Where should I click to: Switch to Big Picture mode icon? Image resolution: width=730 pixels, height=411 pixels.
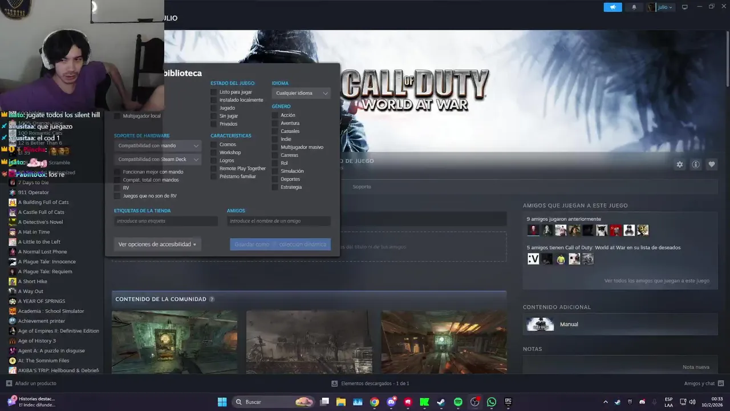pos(685,7)
